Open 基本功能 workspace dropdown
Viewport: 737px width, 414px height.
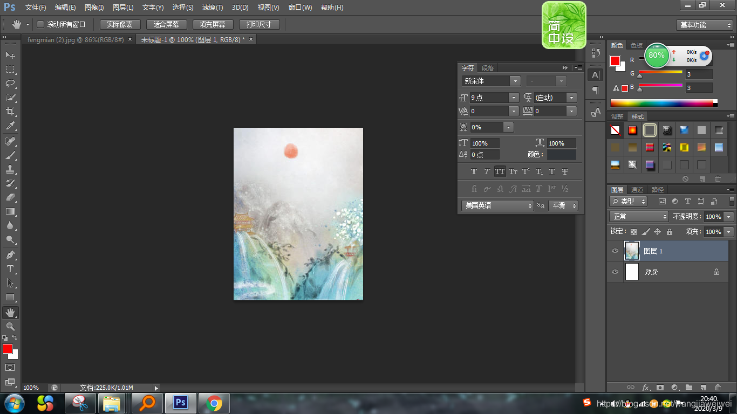tap(705, 25)
